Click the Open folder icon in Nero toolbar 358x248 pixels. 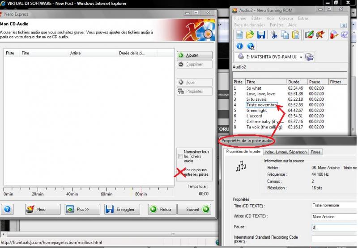coord(250,35)
